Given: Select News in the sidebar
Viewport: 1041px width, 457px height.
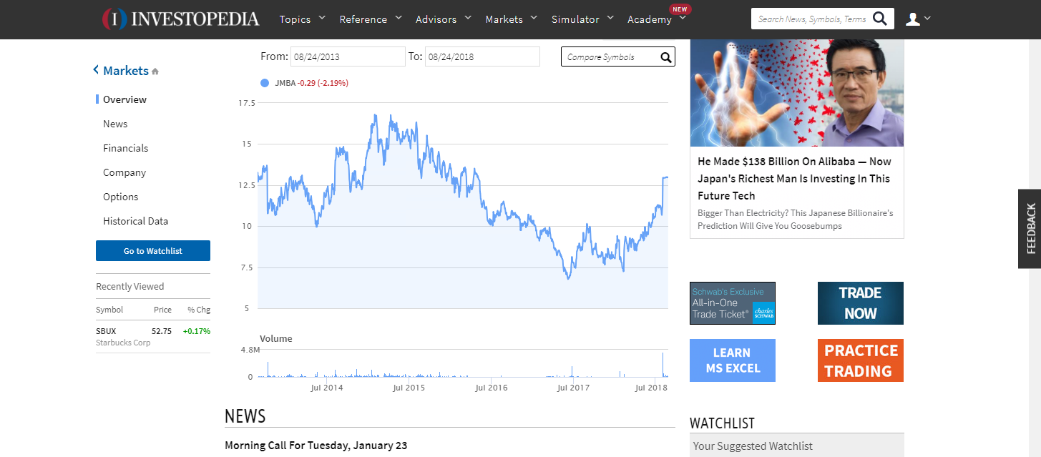Looking at the screenshot, I should click(115, 124).
